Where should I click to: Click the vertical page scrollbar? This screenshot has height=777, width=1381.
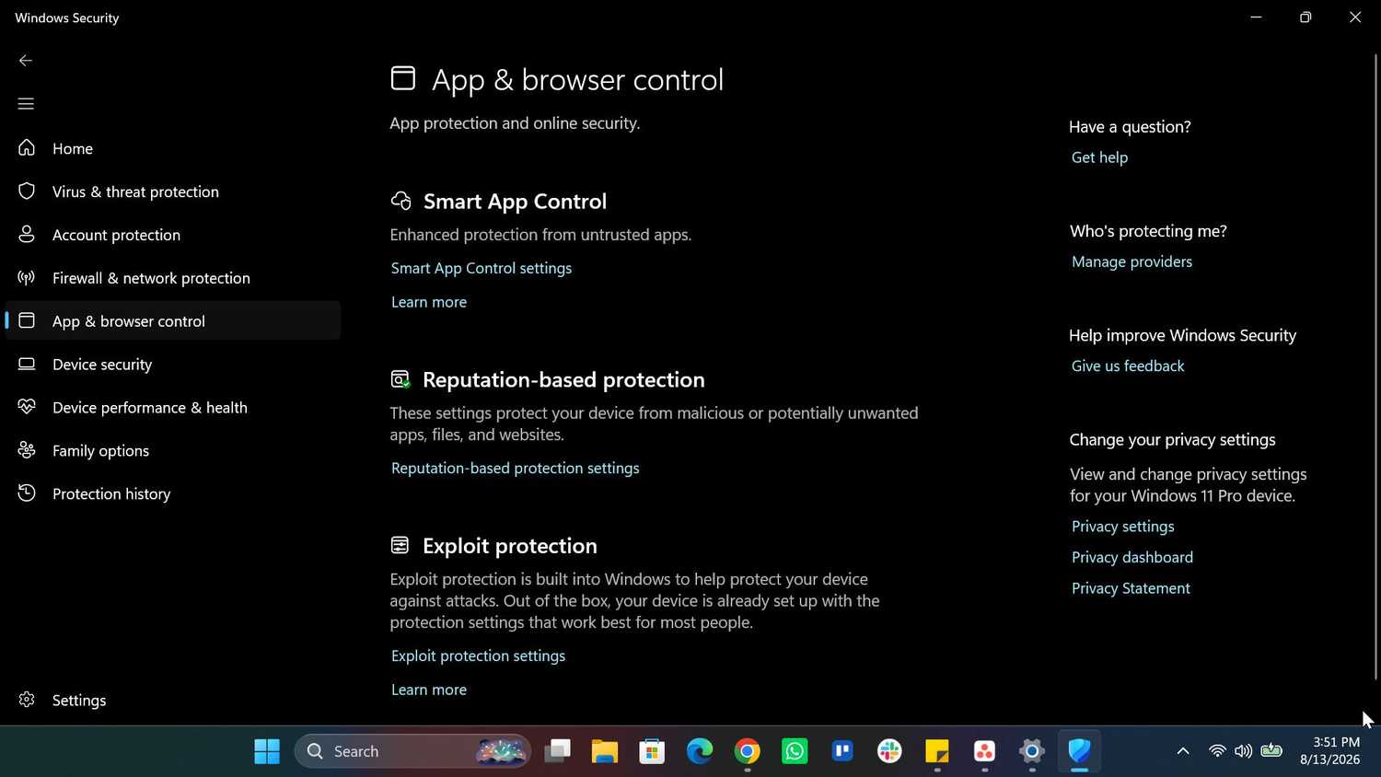[x=1376, y=366]
